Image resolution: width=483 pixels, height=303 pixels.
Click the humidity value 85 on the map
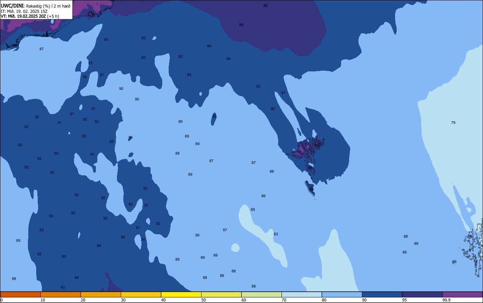point(253,210)
